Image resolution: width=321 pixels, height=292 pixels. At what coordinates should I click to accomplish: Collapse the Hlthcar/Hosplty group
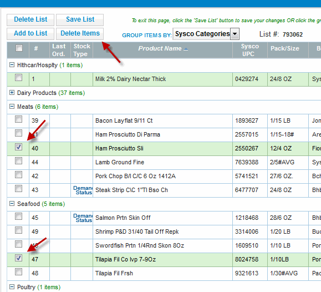(x=12, y=65)
